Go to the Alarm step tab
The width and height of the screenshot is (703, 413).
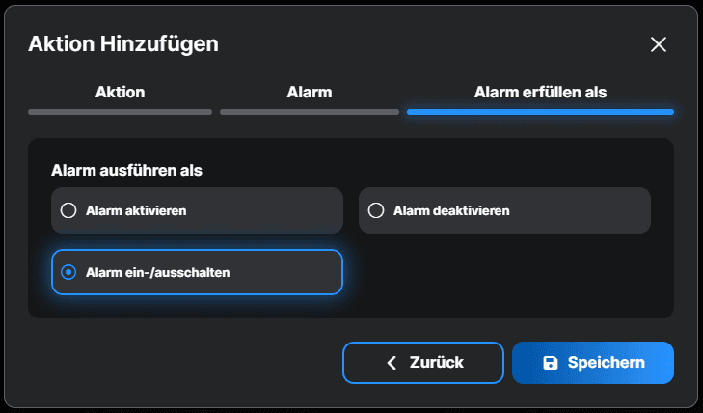click(310, 93)
